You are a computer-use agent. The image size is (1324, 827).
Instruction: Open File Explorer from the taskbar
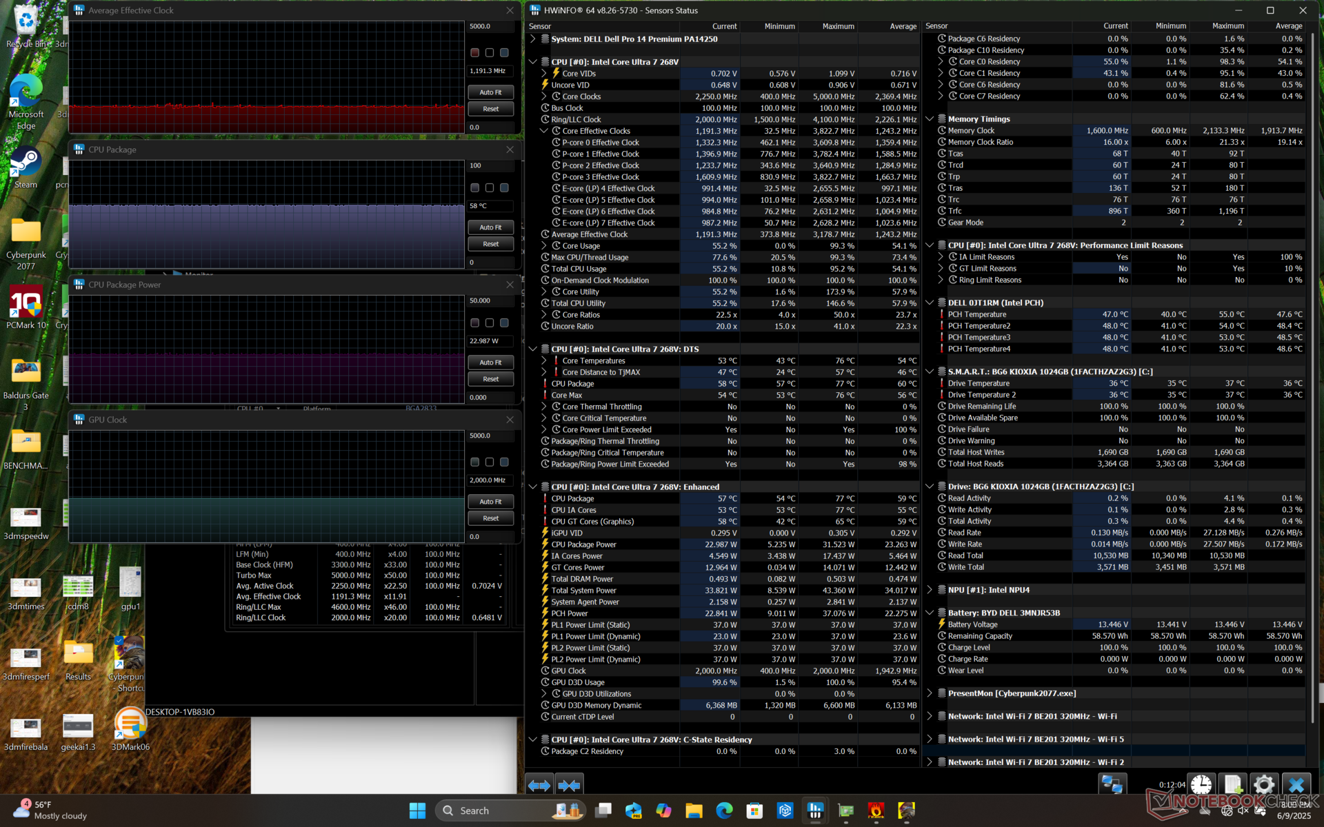[x=694, y=810]
